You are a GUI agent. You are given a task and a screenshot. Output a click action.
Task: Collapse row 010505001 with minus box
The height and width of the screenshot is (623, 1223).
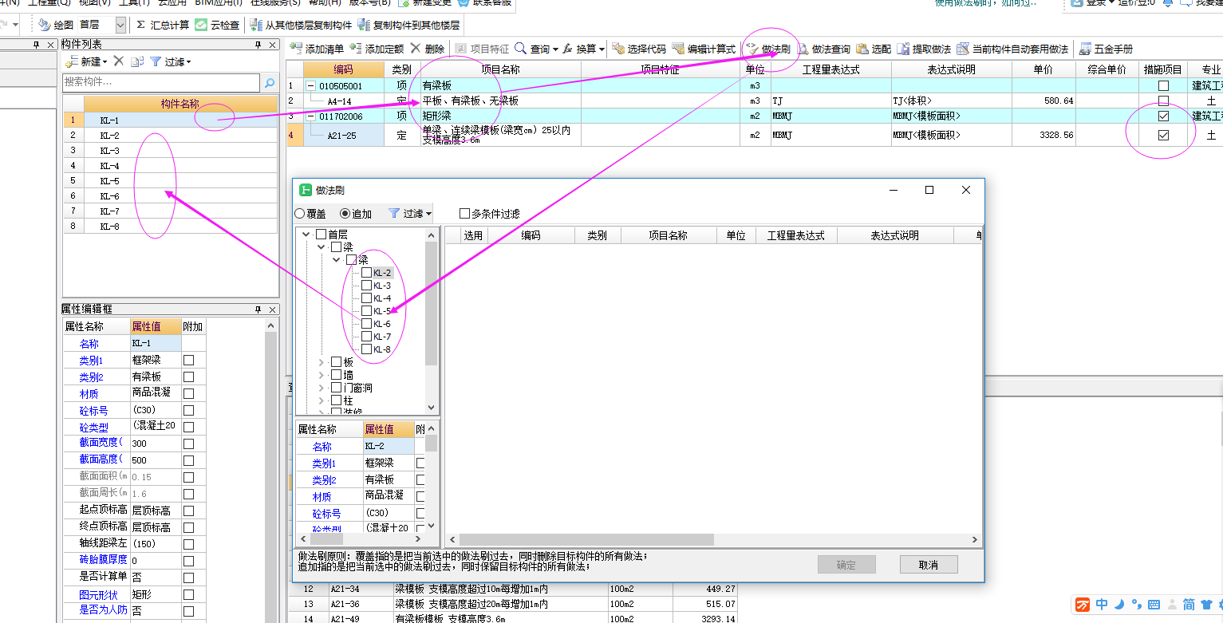click(x=311, y=85)
